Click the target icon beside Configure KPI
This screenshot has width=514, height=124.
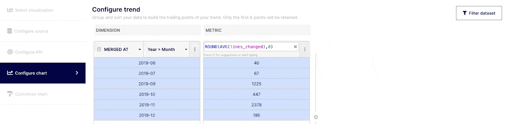(10, 52)
